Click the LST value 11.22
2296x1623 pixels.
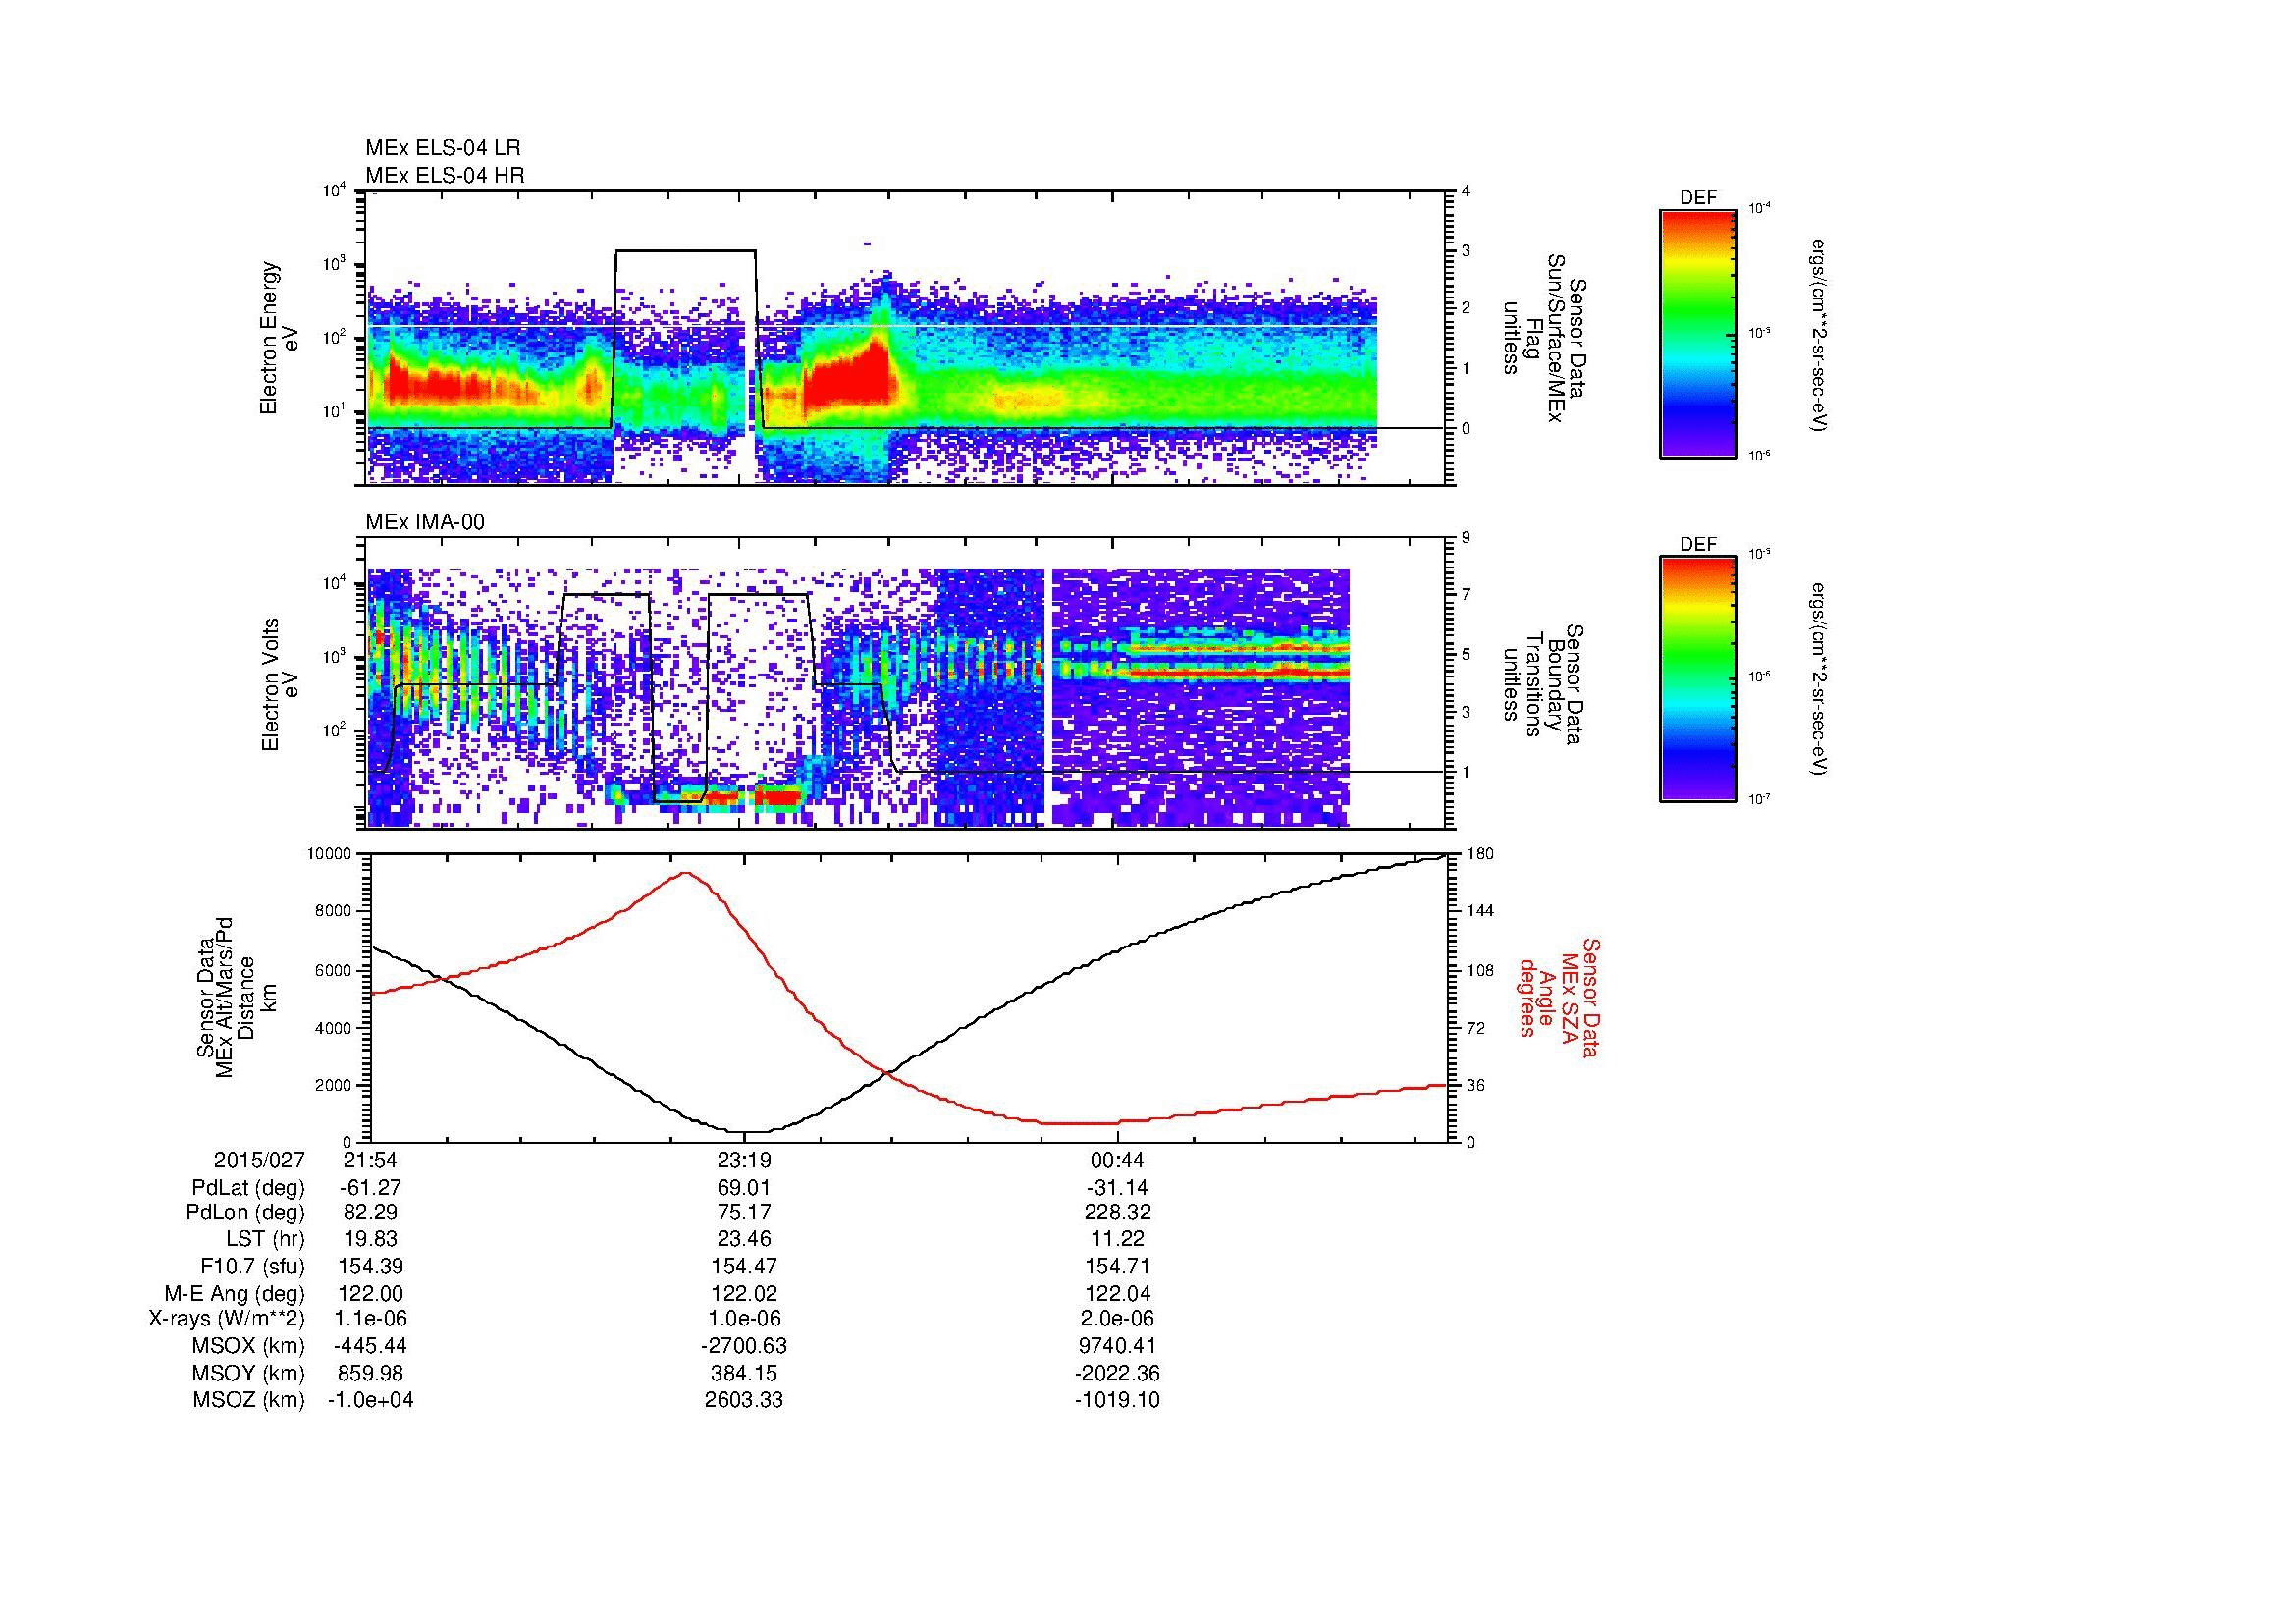(x=1117, y=1239)
